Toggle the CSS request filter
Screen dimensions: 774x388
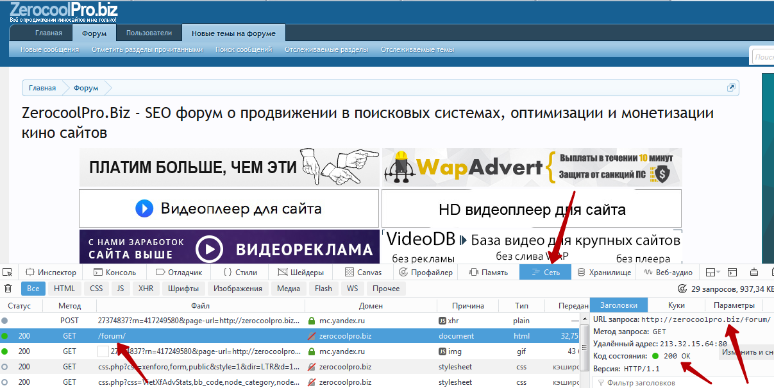pyautogui.click(x=96, y=289)
